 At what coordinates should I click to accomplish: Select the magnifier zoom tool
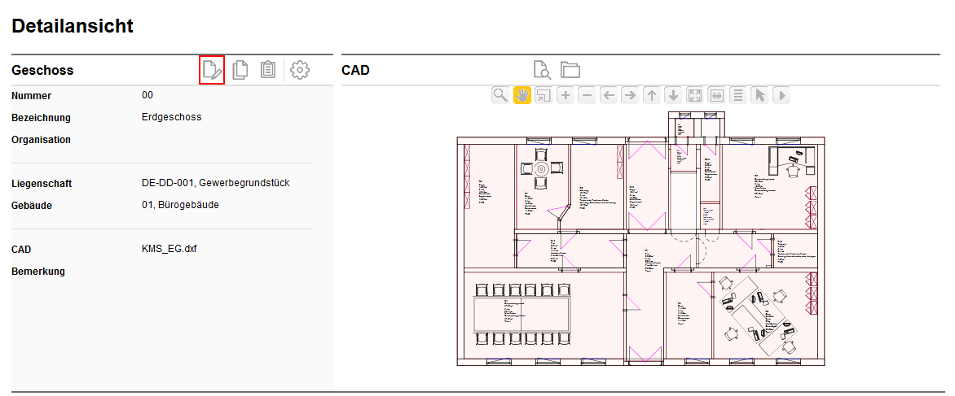(500, 95)
